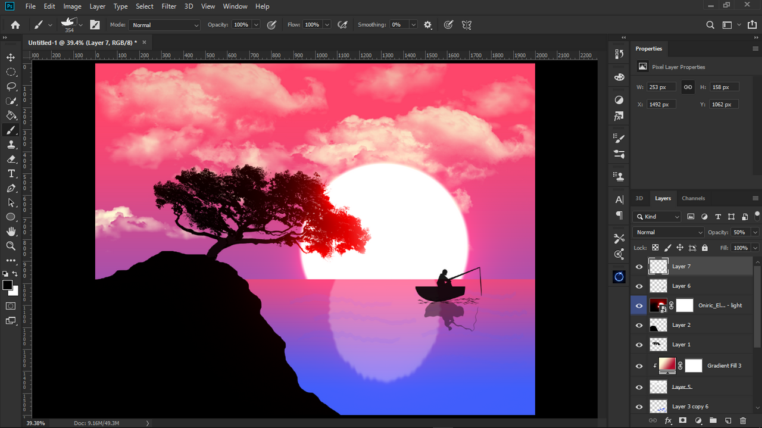Viewport: 762px width, 428px height.
Task: Toggle link width and height
Action: point(688,87)
